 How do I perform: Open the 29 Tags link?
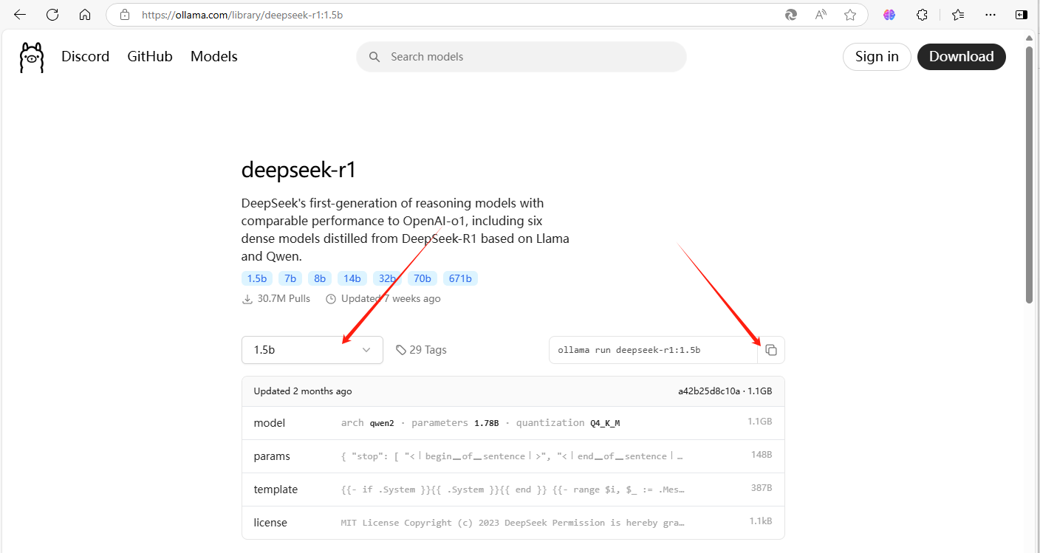coord(421,350)
